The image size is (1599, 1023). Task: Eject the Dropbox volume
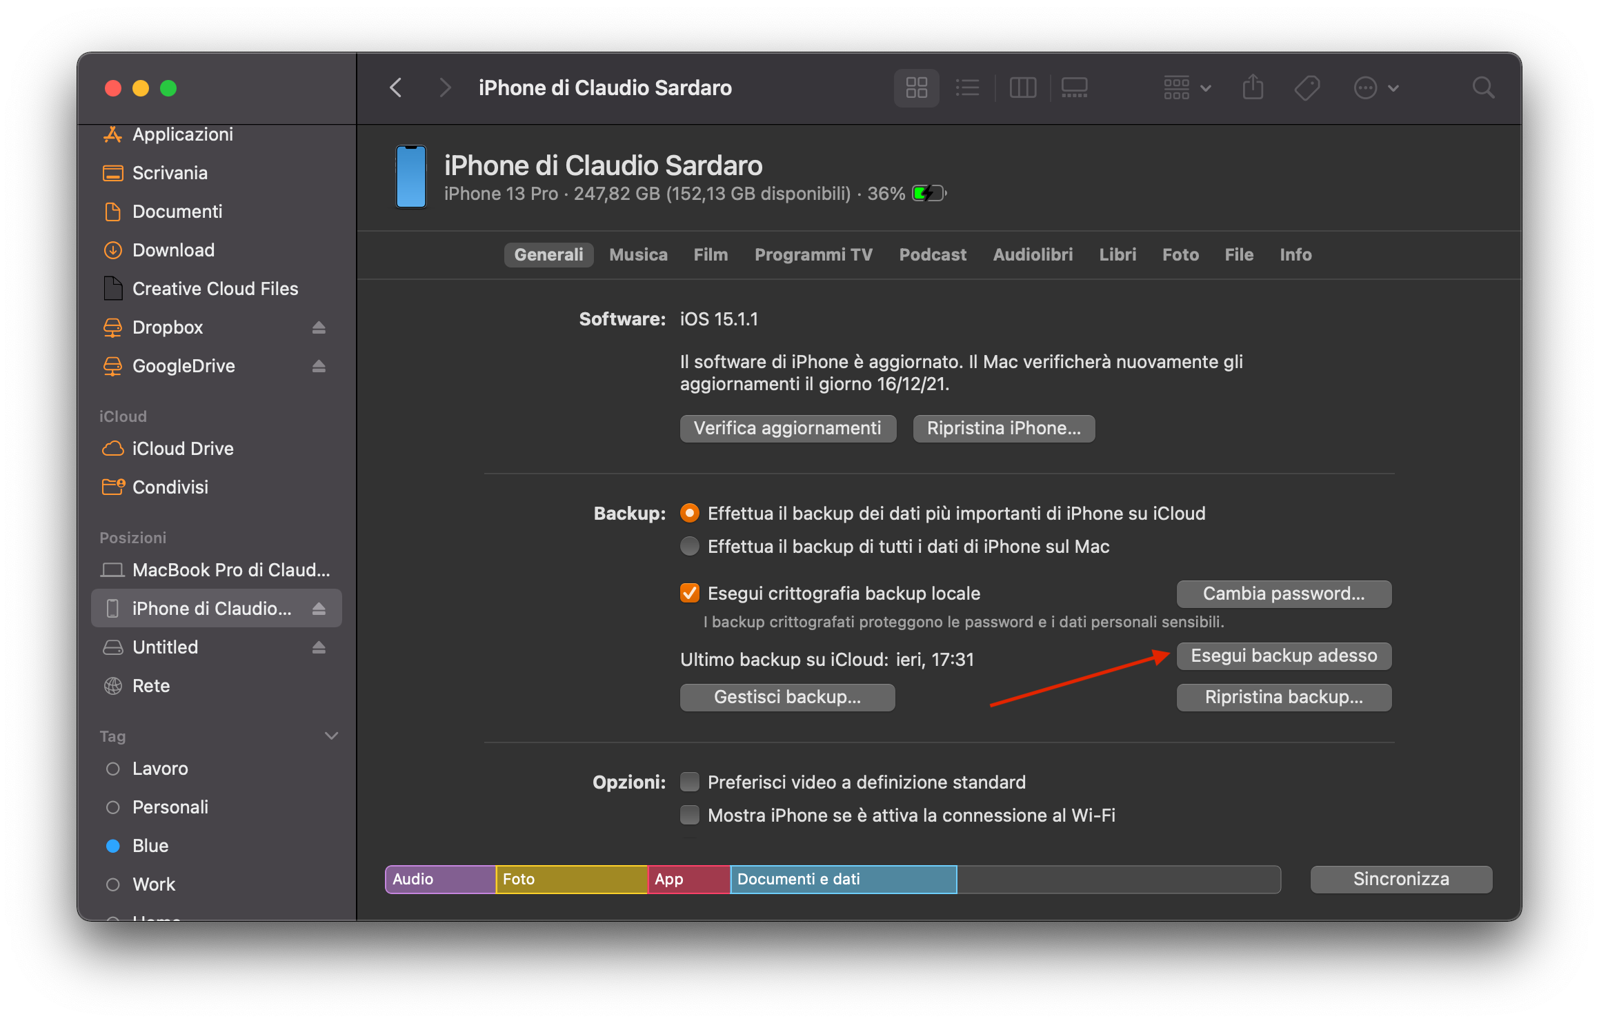(x=319, y=327)
